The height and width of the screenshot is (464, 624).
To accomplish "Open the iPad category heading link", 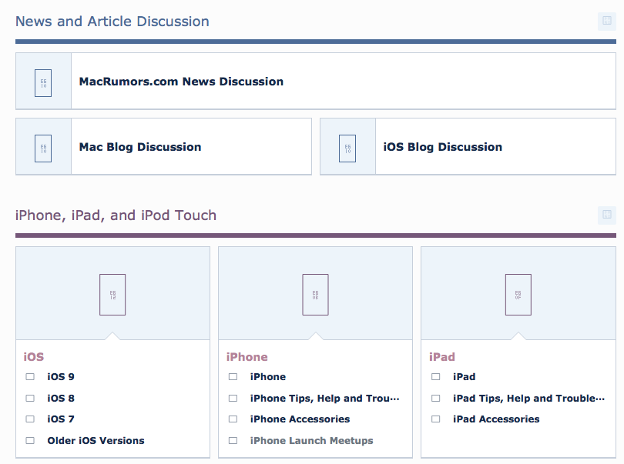I will pyautogui.click(x=441, y=357).
